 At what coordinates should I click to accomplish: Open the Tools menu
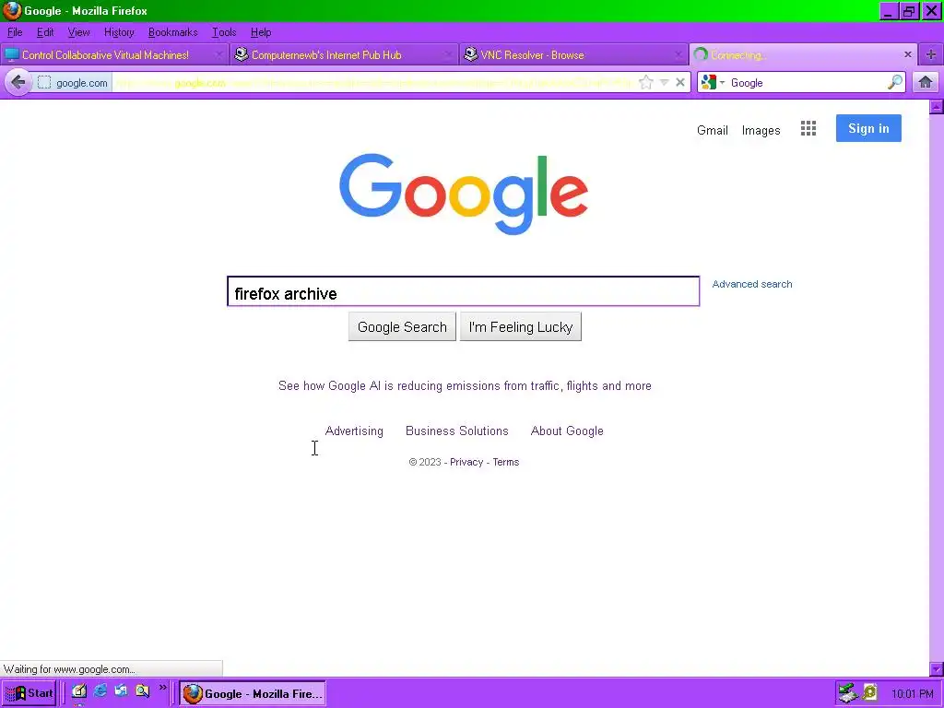point(224,32)
